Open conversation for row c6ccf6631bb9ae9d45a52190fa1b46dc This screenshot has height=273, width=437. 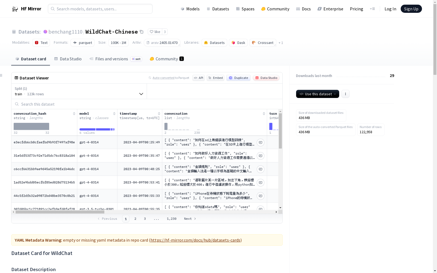click(x=261, y=169)
